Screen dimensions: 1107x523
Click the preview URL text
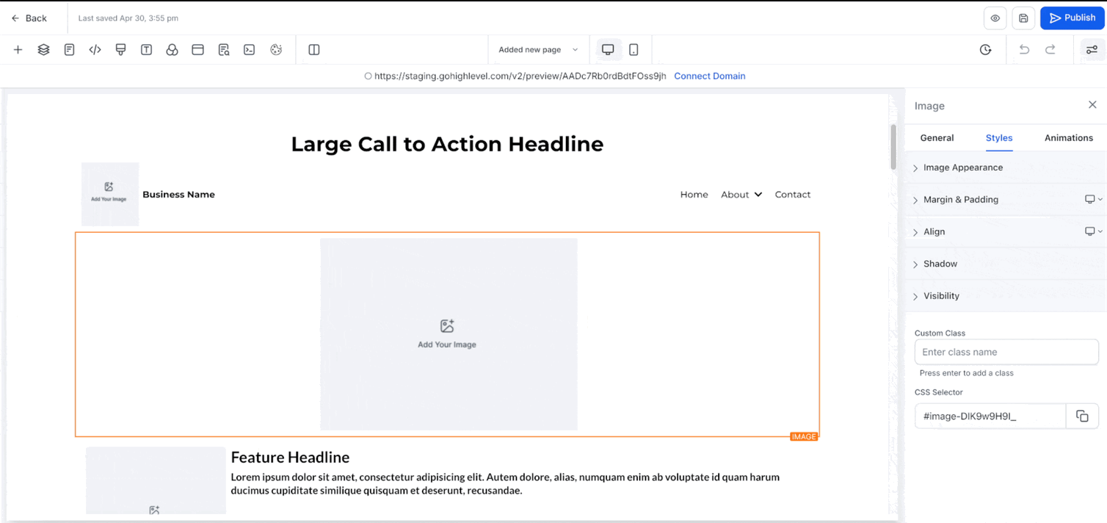(520, 76)
